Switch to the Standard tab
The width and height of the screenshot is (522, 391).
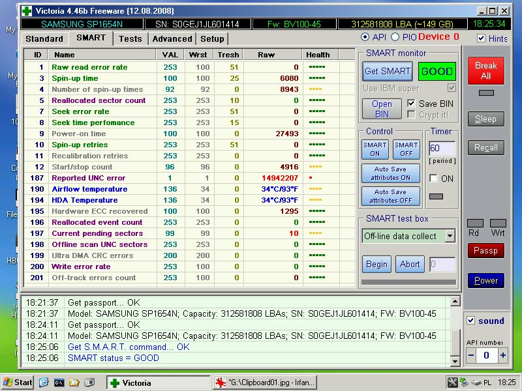coord(44,39)
